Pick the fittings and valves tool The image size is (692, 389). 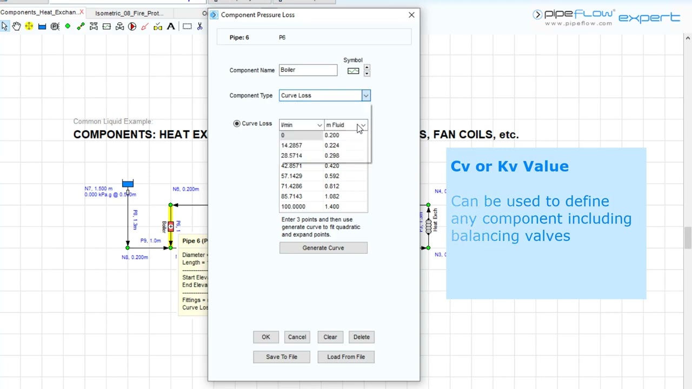[94, 26]
